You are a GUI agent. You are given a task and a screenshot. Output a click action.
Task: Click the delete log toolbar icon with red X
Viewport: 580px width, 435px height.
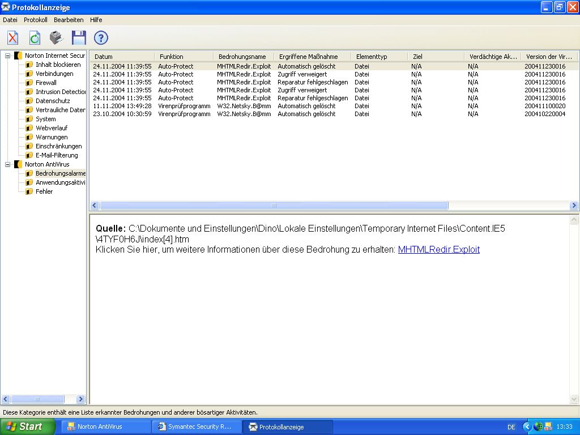13,38
